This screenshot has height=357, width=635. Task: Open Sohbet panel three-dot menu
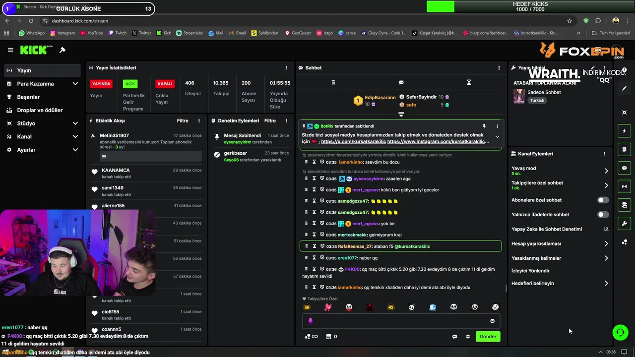coord(499,68)
